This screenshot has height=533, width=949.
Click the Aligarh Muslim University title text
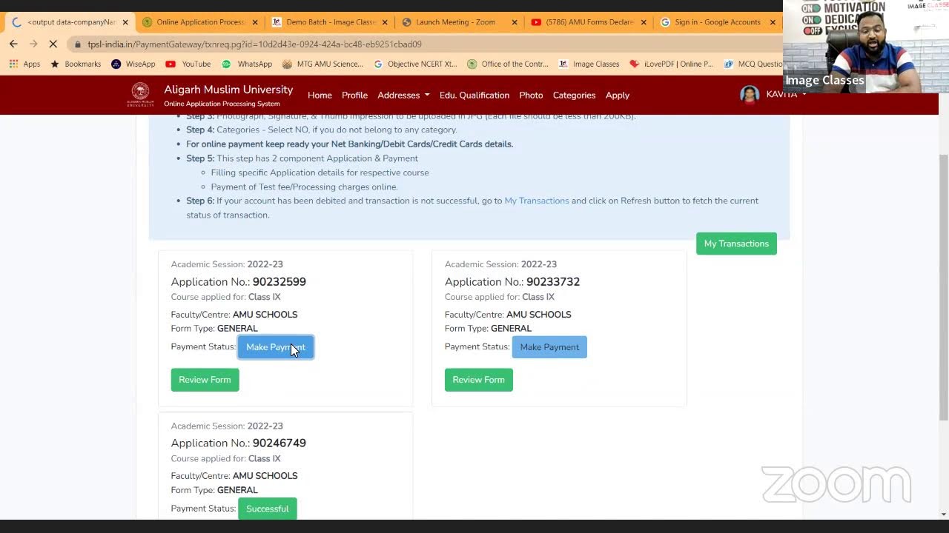coord(228,90)
